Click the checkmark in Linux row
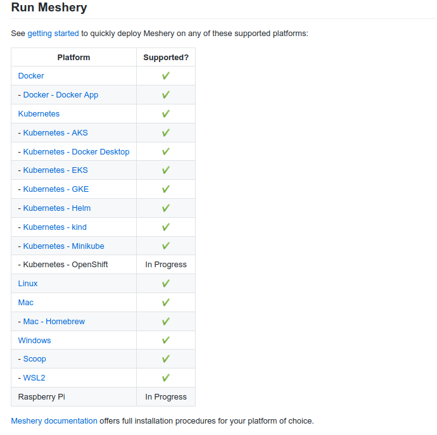The width and height of the screenshot is (437, 435). 166,284
